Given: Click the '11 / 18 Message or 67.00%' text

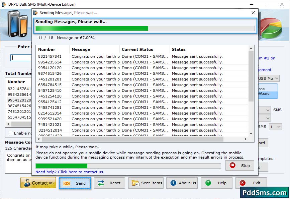Looking at the screenshot, I should click(x=66, y=38).
